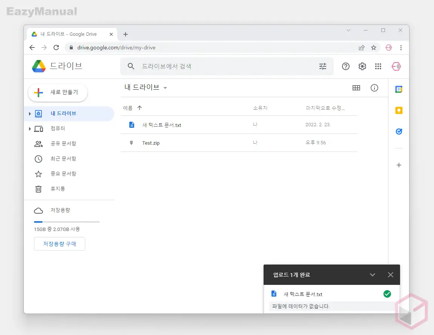Switch to grid view layout
The image size is (434, 335).
pos(356,88)
